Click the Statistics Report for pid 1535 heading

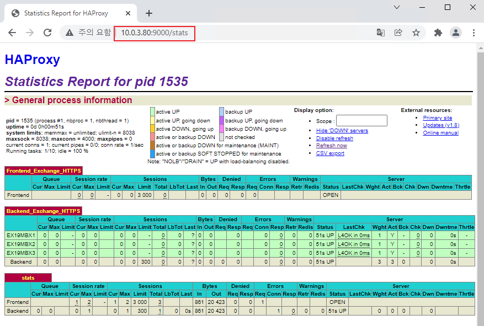pyautogui.click(x=97, y=82)
